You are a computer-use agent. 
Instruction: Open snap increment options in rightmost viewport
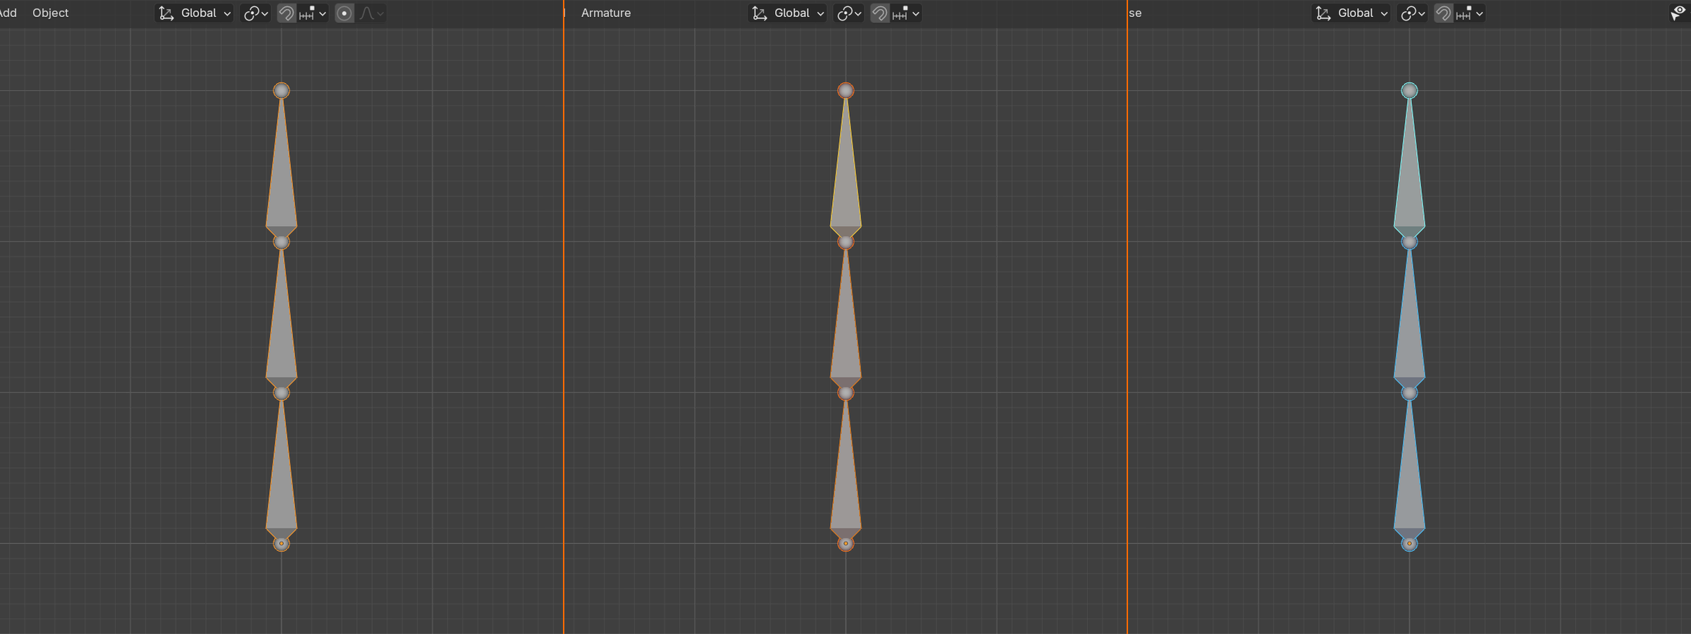[1470, 13]
